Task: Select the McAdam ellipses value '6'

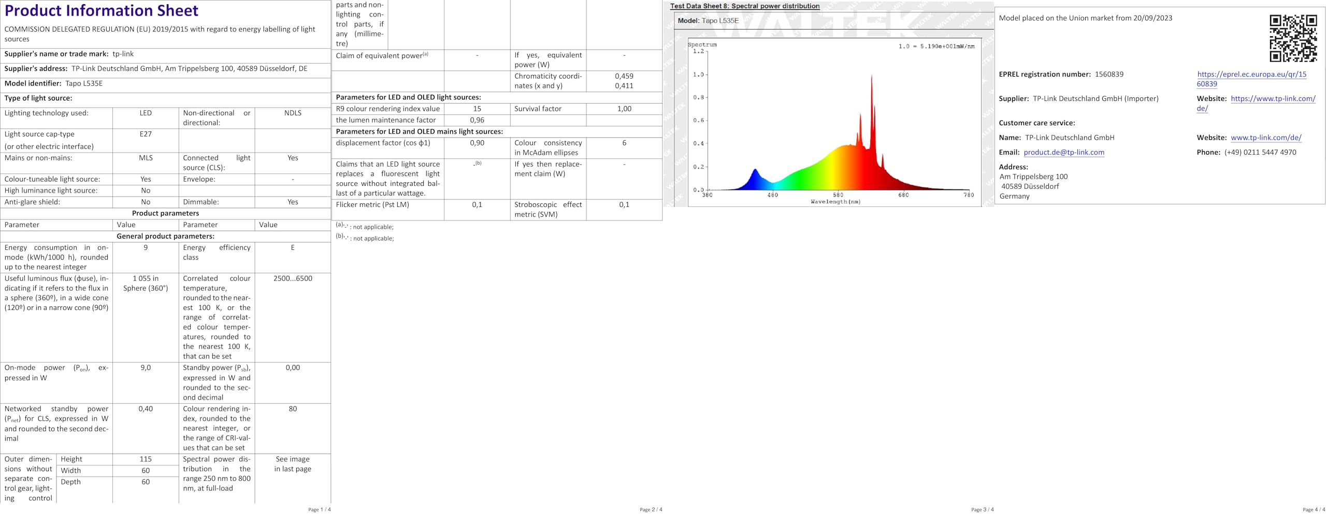Action: click(624, 143)
